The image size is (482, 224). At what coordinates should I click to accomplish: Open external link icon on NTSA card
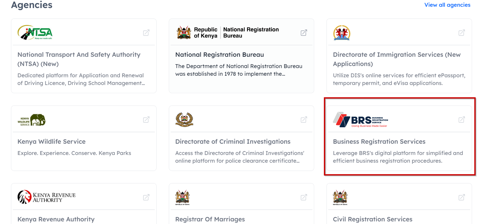[x=146, y=33]
